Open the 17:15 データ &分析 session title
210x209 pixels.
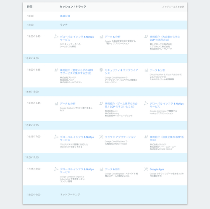[112, 169]
